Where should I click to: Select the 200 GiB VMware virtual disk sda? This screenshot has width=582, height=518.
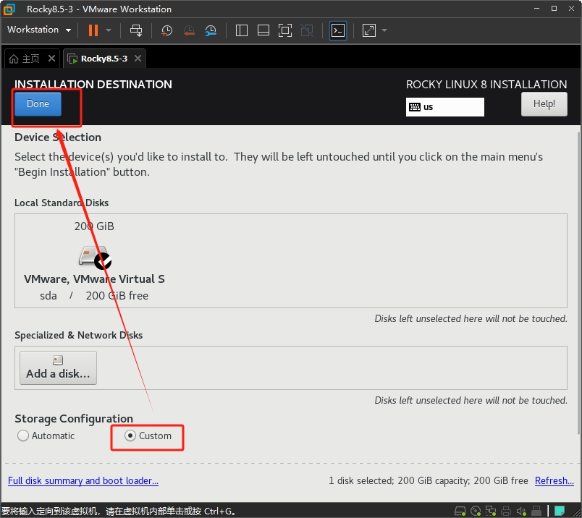(x=94, y=260)
